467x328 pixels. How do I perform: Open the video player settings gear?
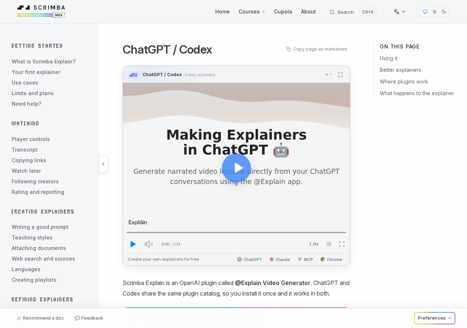pyautogui.click(x=329, y=244)
